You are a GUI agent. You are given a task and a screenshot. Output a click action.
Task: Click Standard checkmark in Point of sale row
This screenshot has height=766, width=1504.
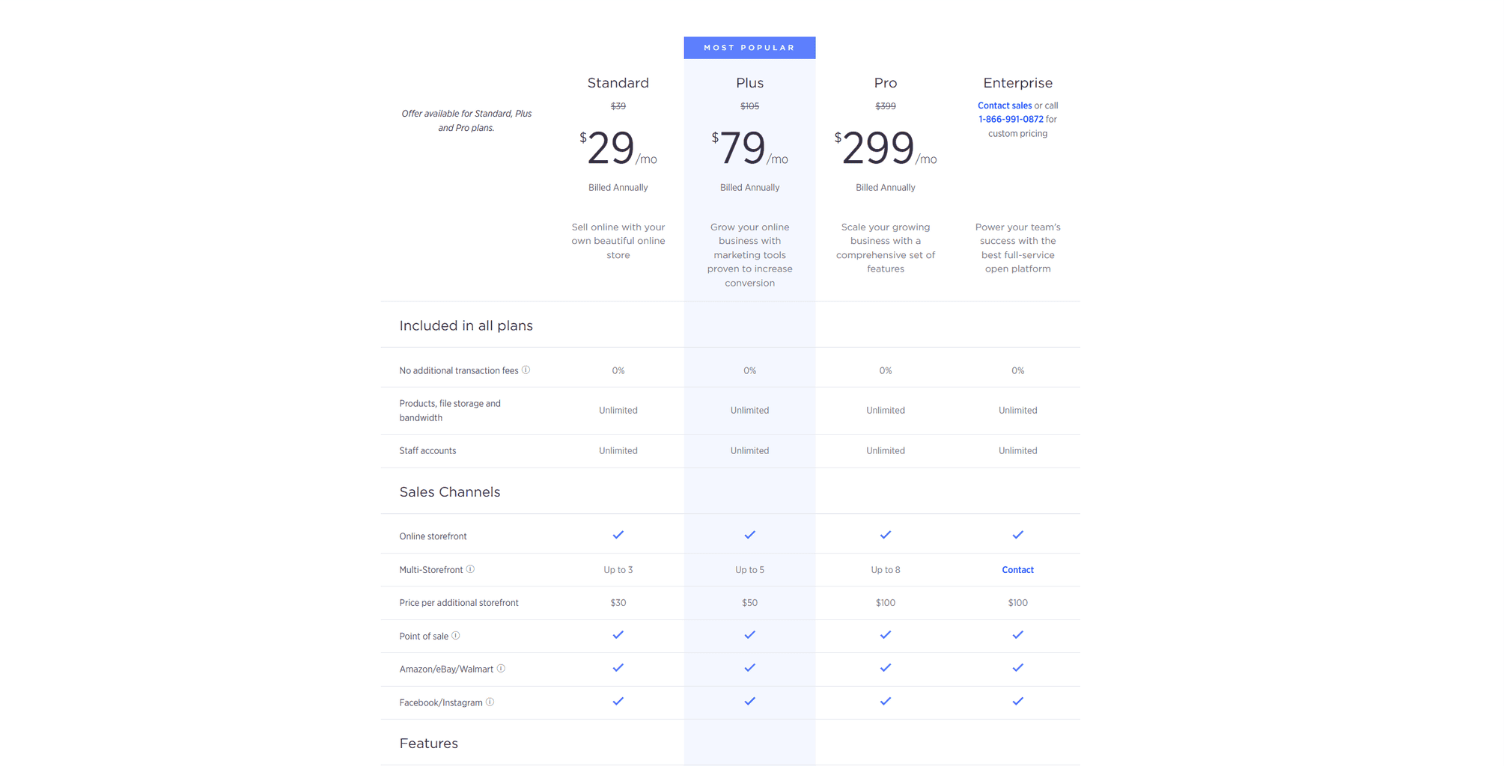(618, 635)
